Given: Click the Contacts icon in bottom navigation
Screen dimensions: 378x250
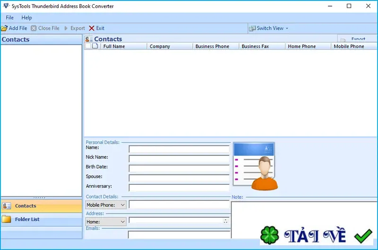Looking at the screenshot, I should 7,206.
